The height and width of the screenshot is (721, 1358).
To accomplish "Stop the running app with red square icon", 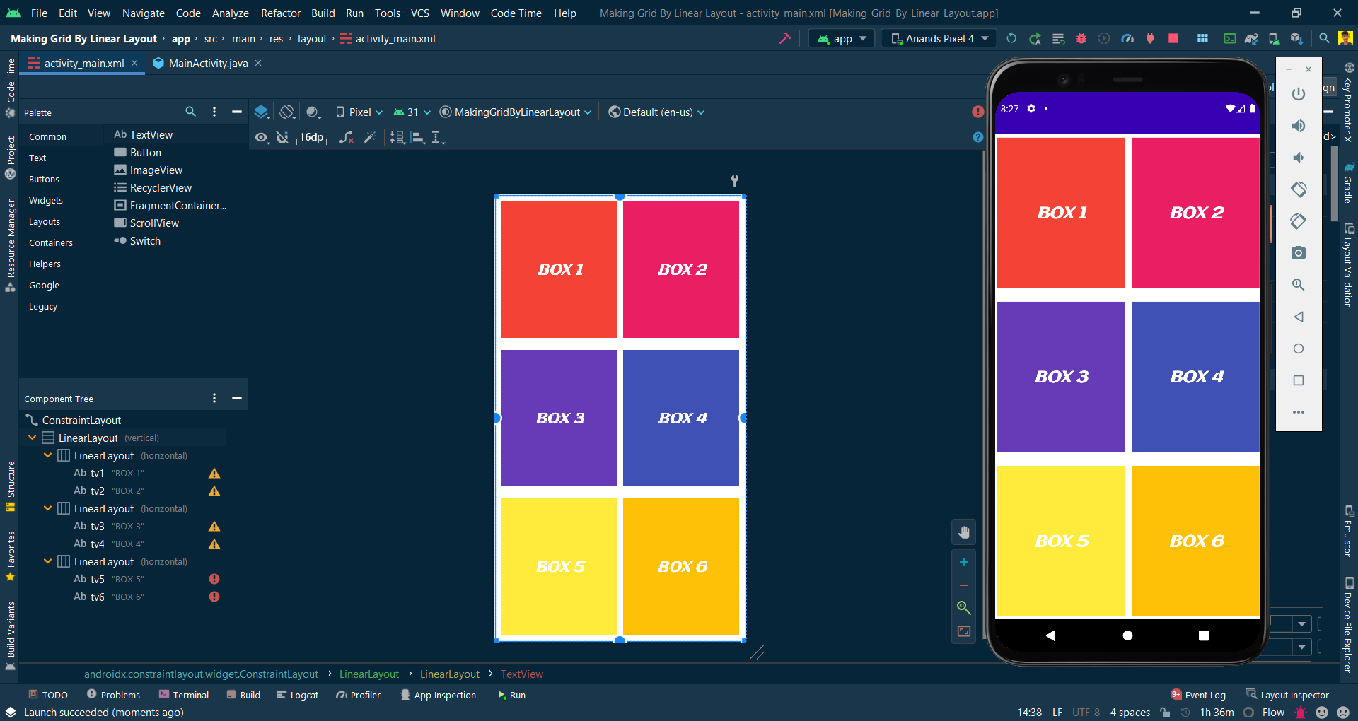I will [1173, 38].
